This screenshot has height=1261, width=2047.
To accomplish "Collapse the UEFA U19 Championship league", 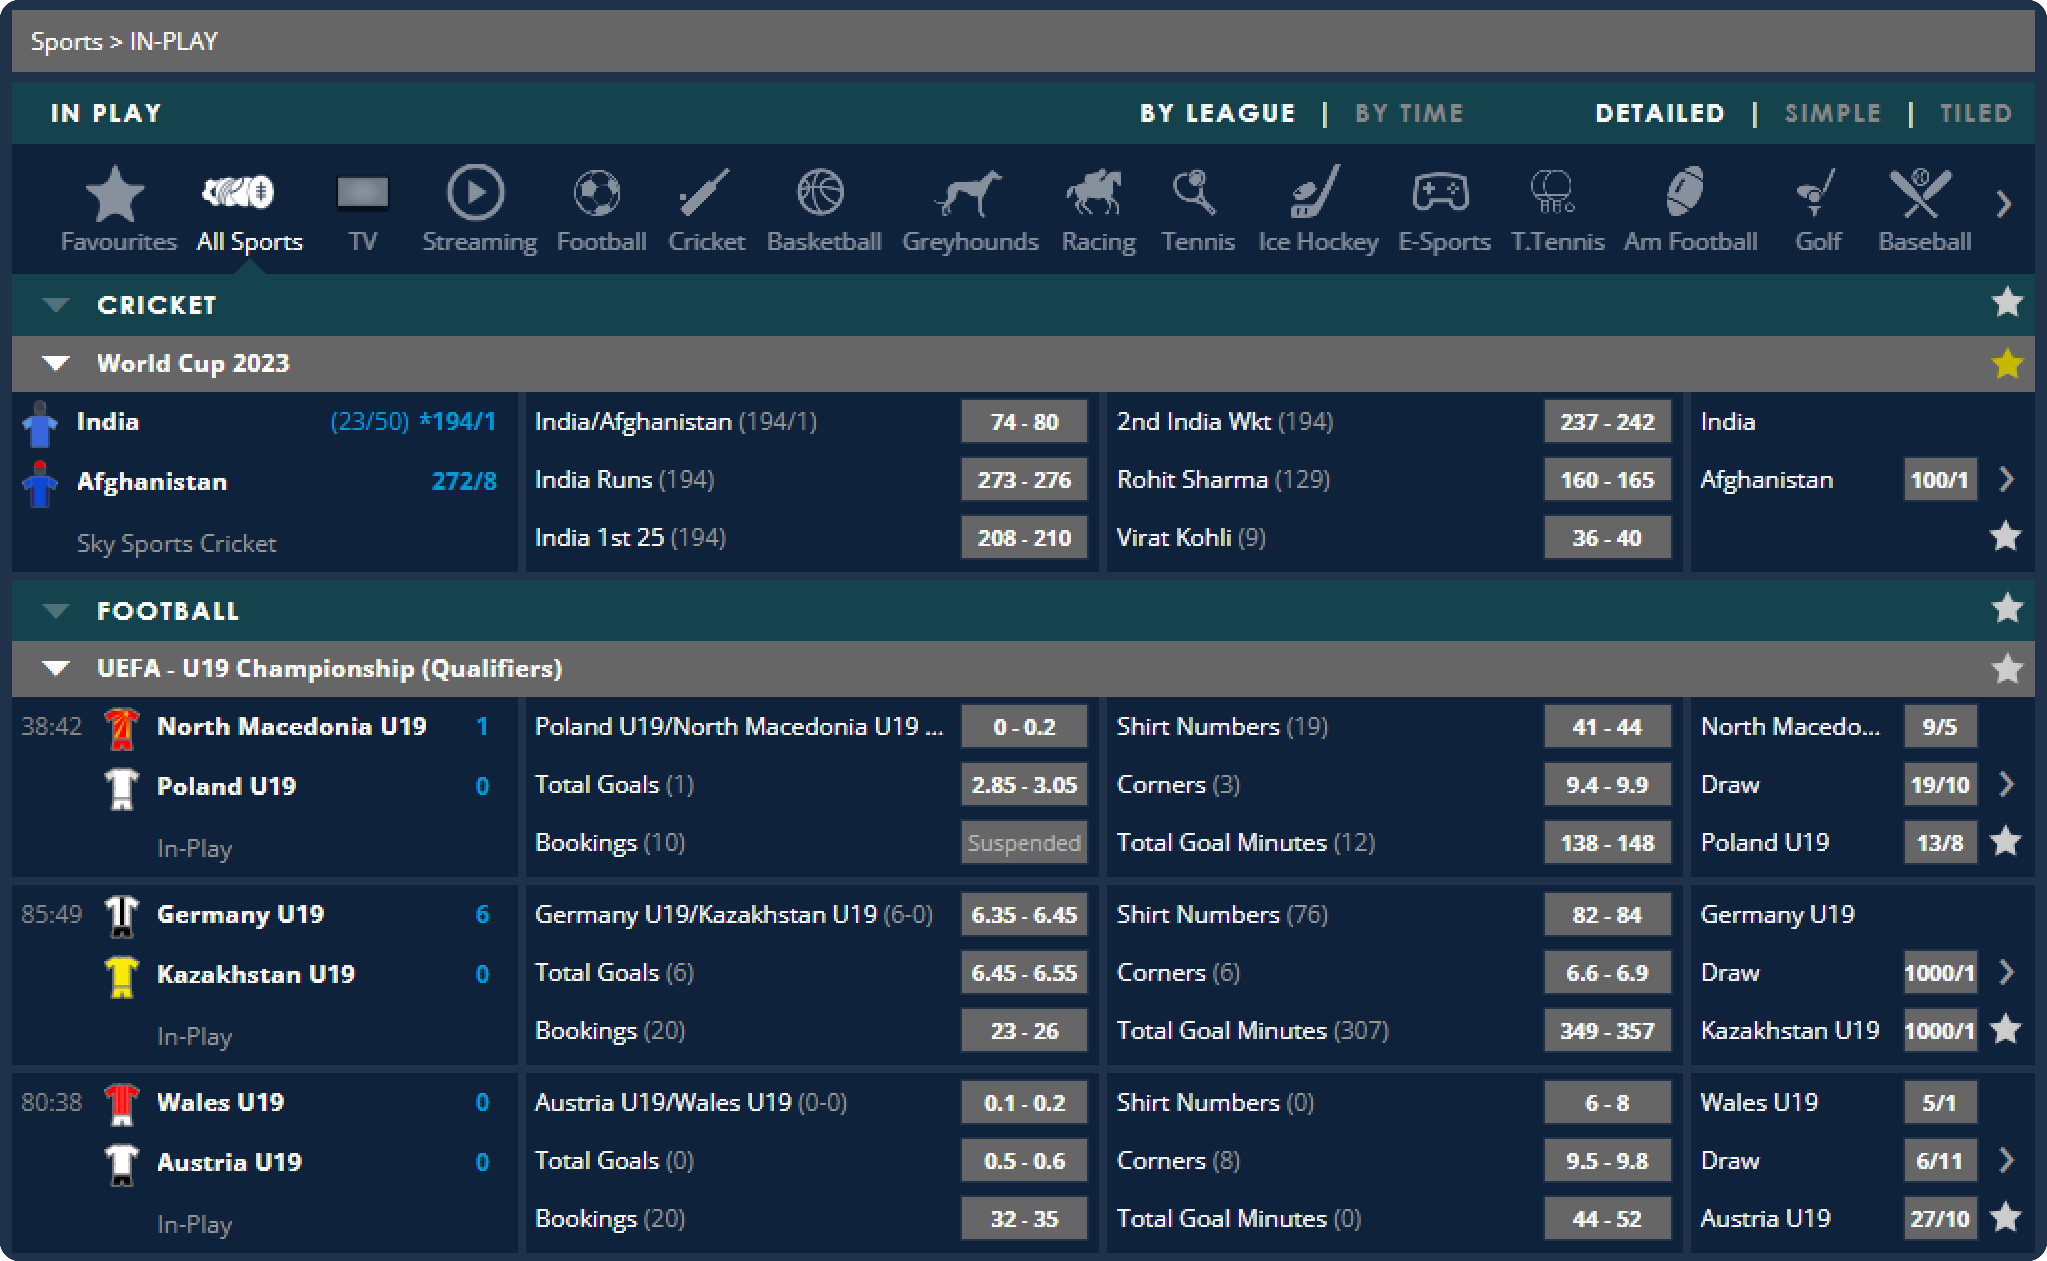I will [x=55, y=668].
